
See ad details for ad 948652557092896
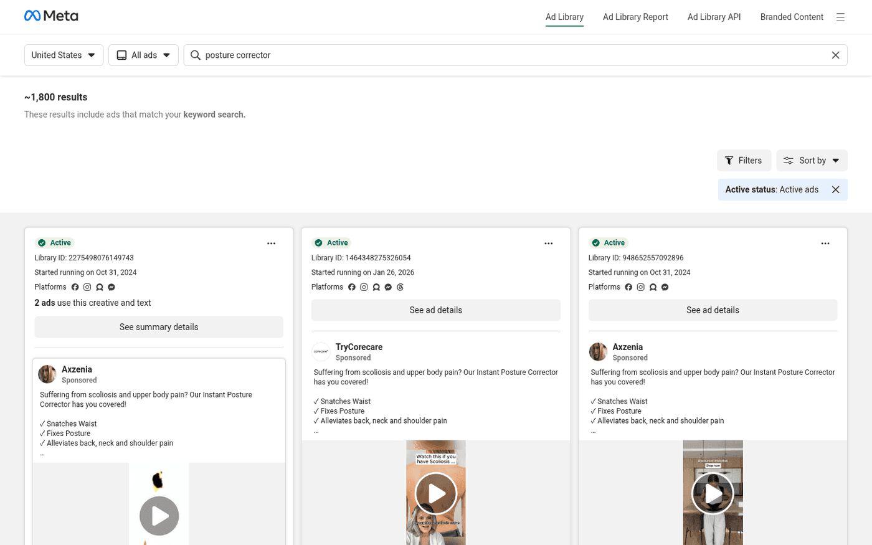[713, 310]
